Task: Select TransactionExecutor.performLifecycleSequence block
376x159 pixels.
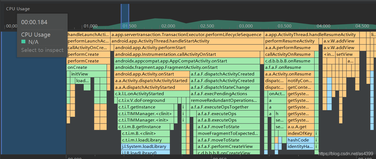Action: pyautogui.click(x=187, y=35)
